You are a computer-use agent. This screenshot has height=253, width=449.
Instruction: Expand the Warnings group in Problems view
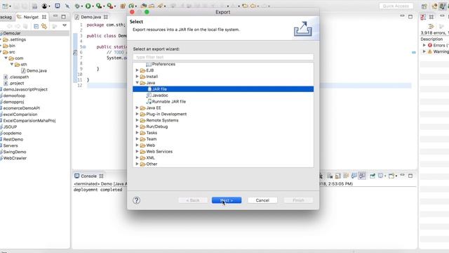[x=424, y=51]
